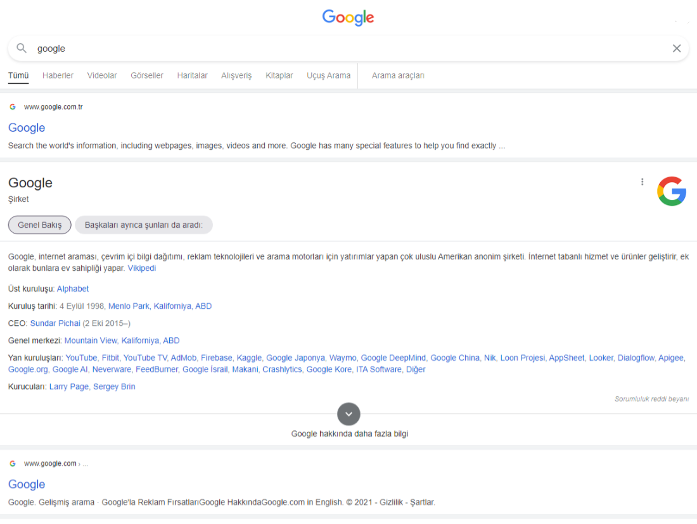697x524 pixels.
Task: Click the YouTube TV link
Action: [145, 358]
